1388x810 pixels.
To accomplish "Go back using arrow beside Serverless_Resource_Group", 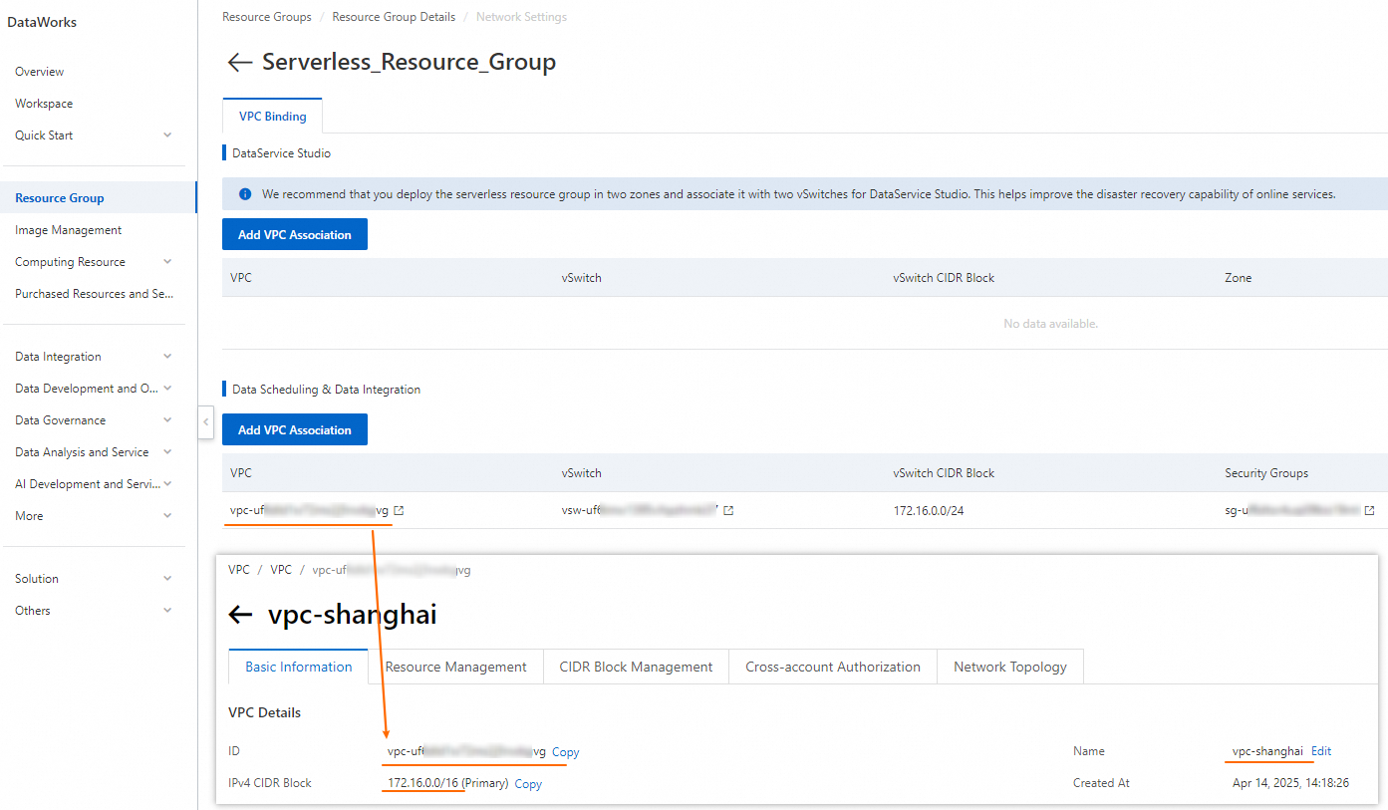I will point(239,63).
